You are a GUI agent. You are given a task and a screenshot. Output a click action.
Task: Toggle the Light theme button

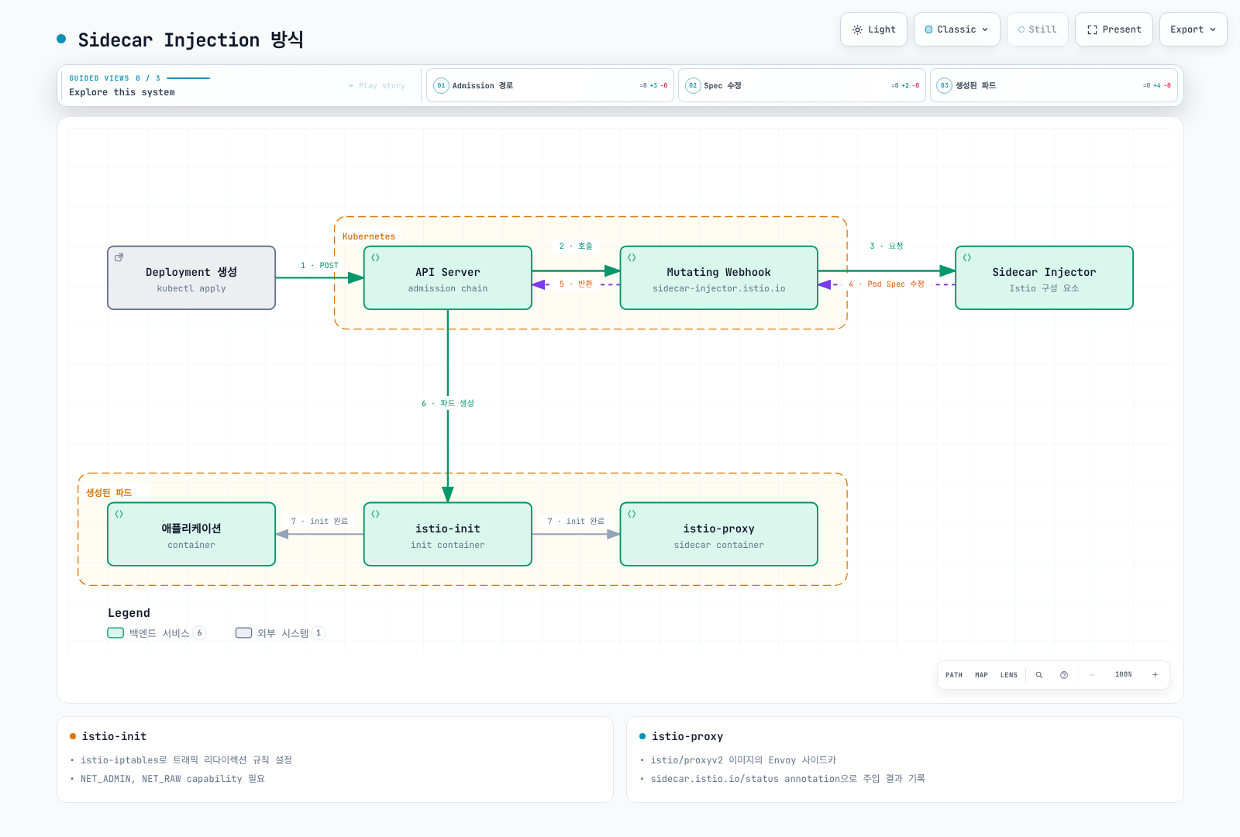click(873, 29)
